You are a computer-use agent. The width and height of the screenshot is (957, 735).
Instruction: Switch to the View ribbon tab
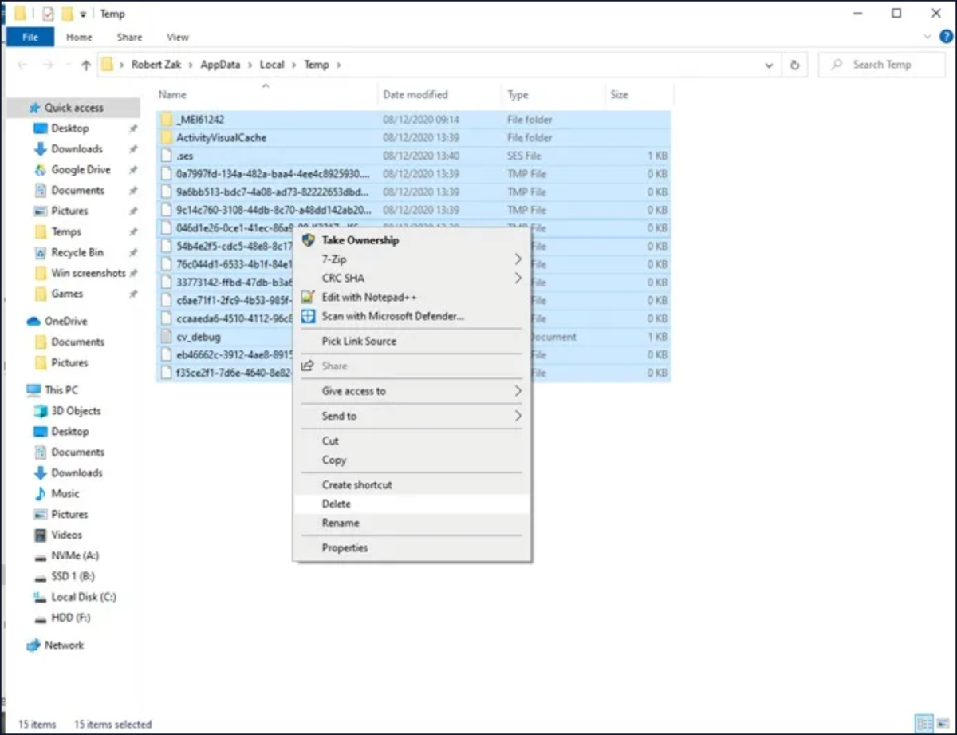click(x=177, y=37)
